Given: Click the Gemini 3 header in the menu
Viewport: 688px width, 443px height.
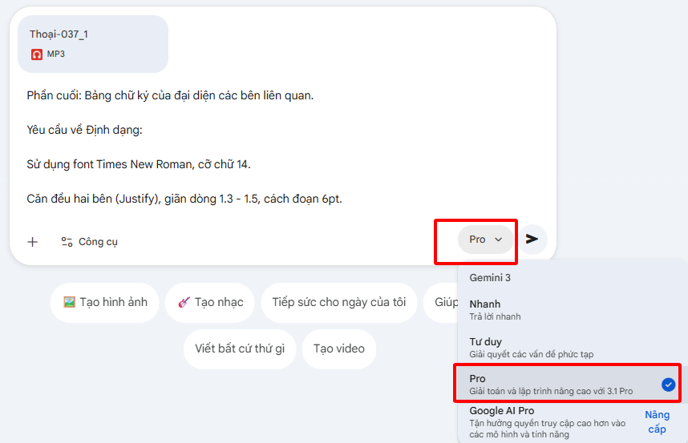Looking at the screenshot, I should pos(490,278).
